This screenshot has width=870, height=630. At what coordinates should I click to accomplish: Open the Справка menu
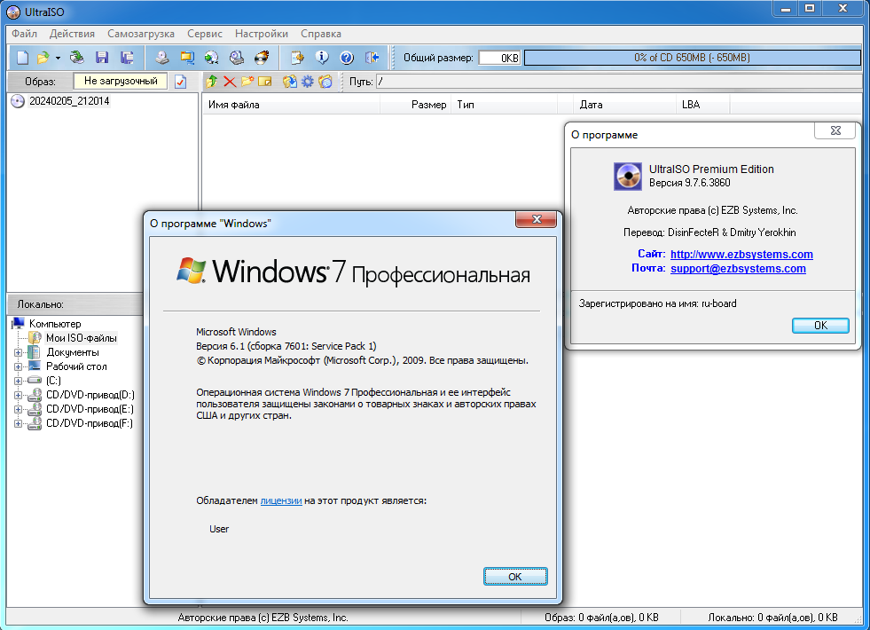point(321,34)
